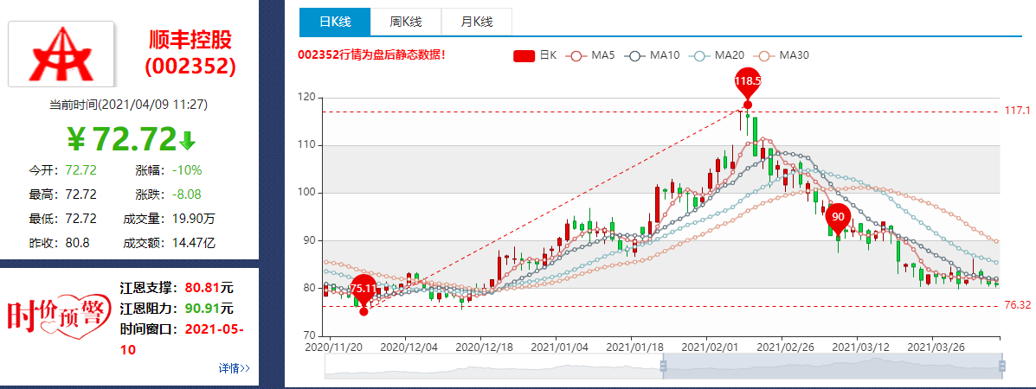Toggle MA30 legend entry

pyautogui.click(x=782, y=55)
